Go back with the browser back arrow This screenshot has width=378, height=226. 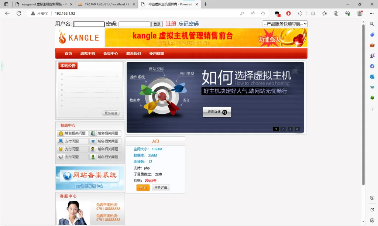pyautogui.click(x=7, y=14)
